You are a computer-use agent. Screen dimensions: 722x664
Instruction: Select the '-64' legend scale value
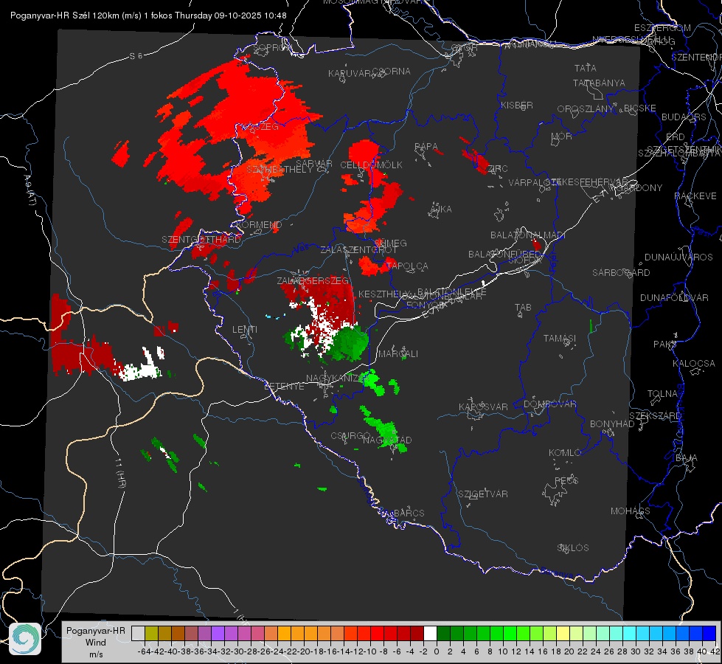(144, 651)
